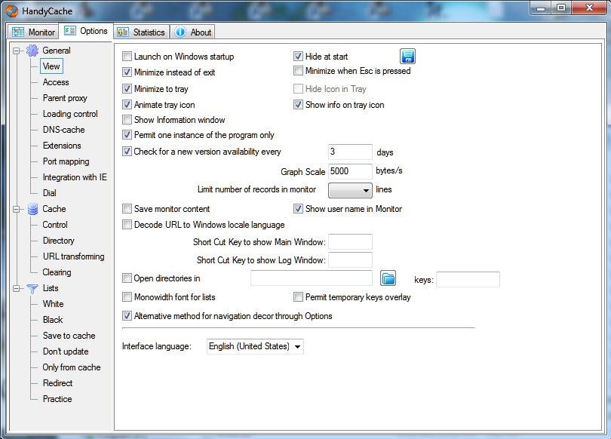
Task: Open the White list
Action: click(53, 304)
